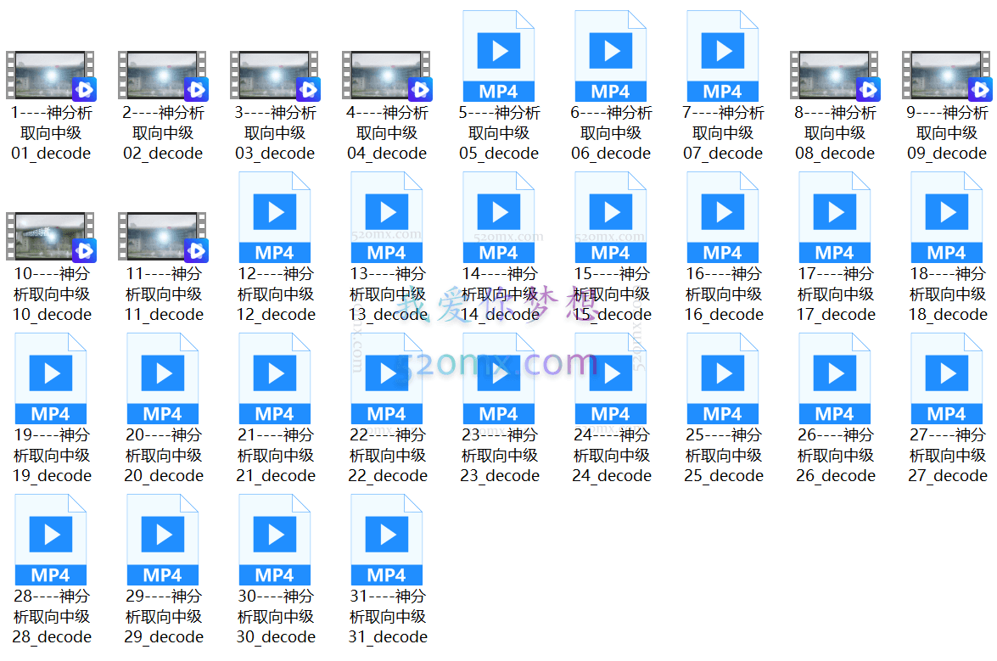Click the filename text of 02_decode

click(163, 133)
